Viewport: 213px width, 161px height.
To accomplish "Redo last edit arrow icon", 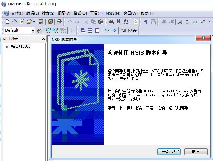I will 77,22.
